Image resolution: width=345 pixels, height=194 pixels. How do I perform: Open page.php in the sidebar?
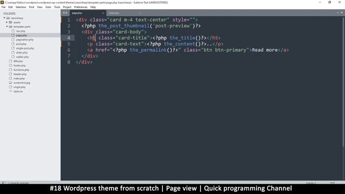coord(22,35)
